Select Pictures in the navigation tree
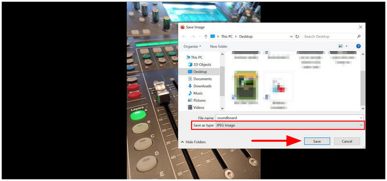 tap(199, 100)
